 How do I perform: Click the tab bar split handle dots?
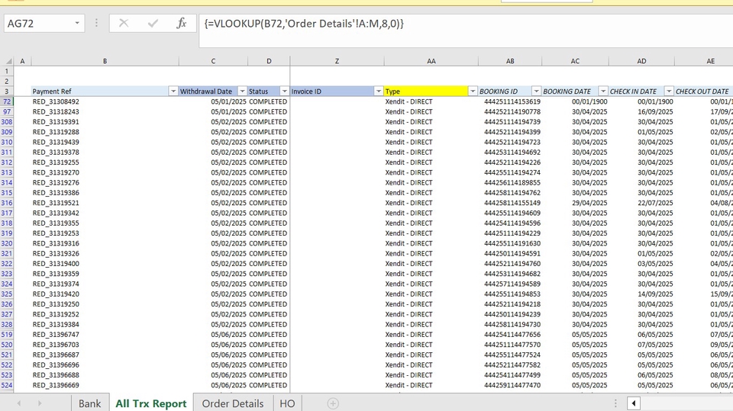(x=615, y=403)
